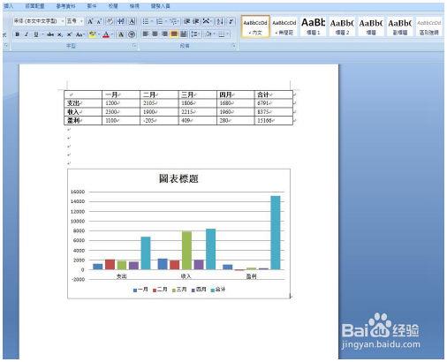Open the 參考資料 ribbon tab
This screenshot has height=362, width=447.
click(65, 6)
